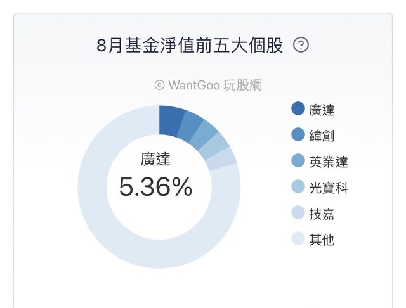406x308 pixels.
Task: Click the 英業達 legend color dot
Action: [x=298, y=162]
